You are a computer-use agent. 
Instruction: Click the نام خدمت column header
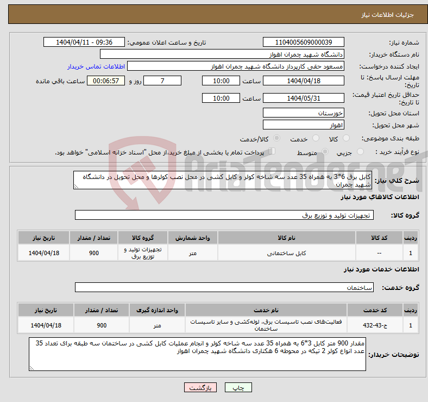point(266,310)
